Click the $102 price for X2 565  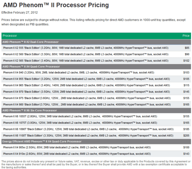click(x=186, y=61)
